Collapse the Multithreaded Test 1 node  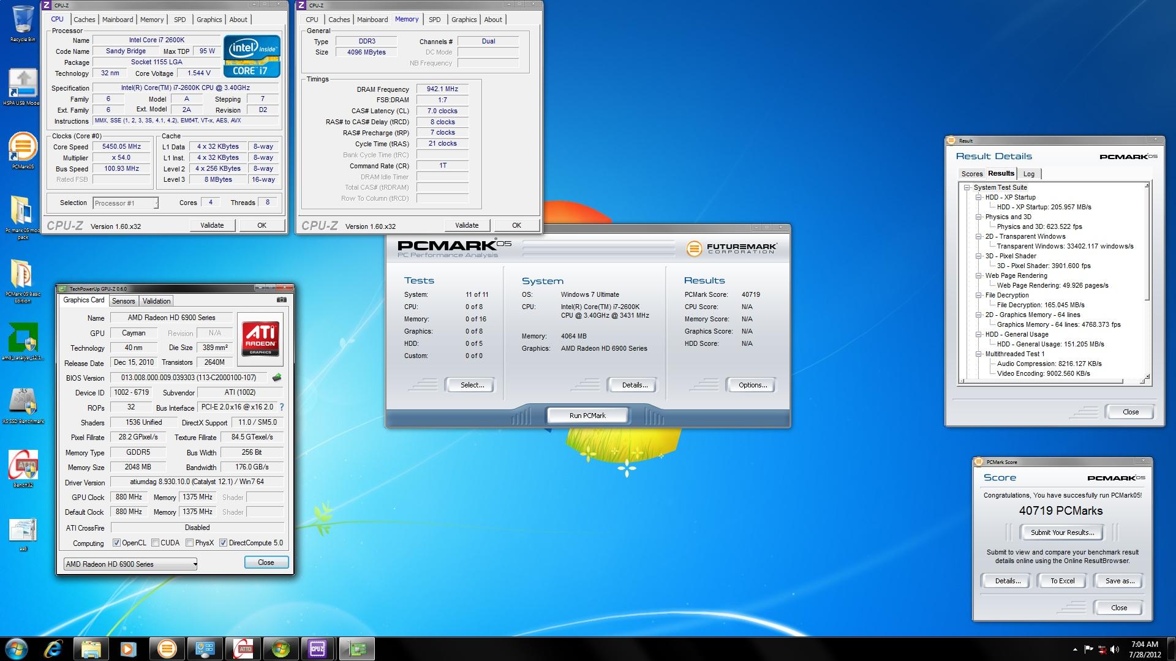pos(979,354)
